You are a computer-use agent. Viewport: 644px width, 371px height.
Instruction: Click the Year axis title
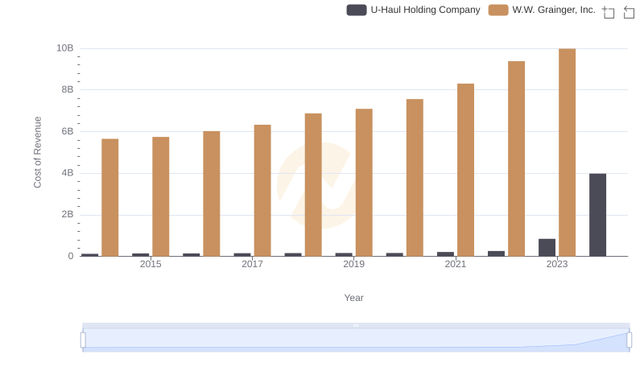(x=353, y=298)
